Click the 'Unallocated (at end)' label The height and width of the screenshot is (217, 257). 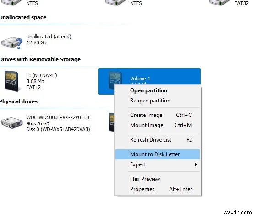(x=49, y=37)
